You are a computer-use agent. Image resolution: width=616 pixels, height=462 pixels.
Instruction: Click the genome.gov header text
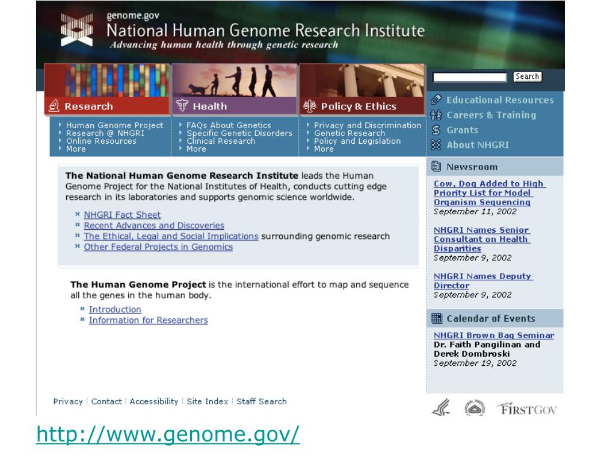point(133,16)
